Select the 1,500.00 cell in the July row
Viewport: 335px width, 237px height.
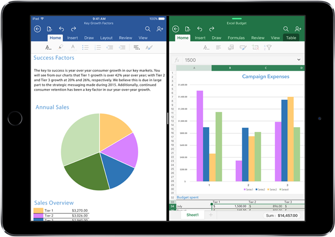pyautogui.click(x=230, y=206)
